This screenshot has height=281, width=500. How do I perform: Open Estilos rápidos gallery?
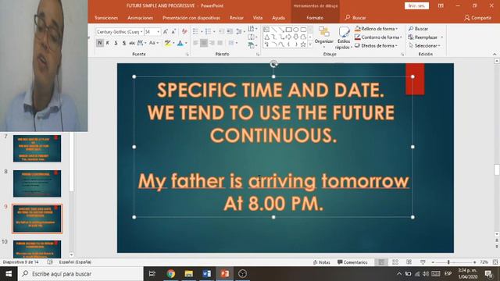pos(344,37)
